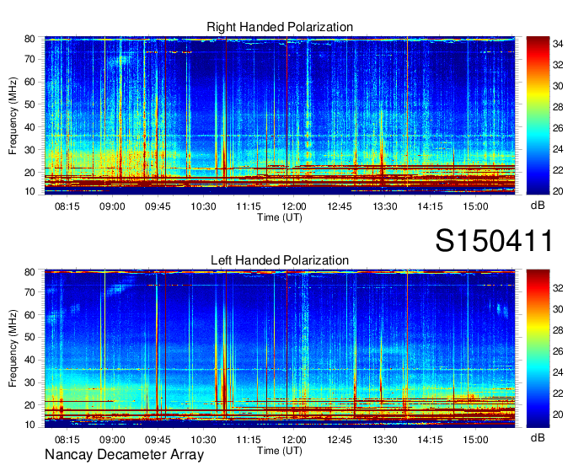Image resolution: width=573 pixels, height=465 pixels.
Task: Click the color bar beside Right Handed plot
Action: (x=538, y=115)
